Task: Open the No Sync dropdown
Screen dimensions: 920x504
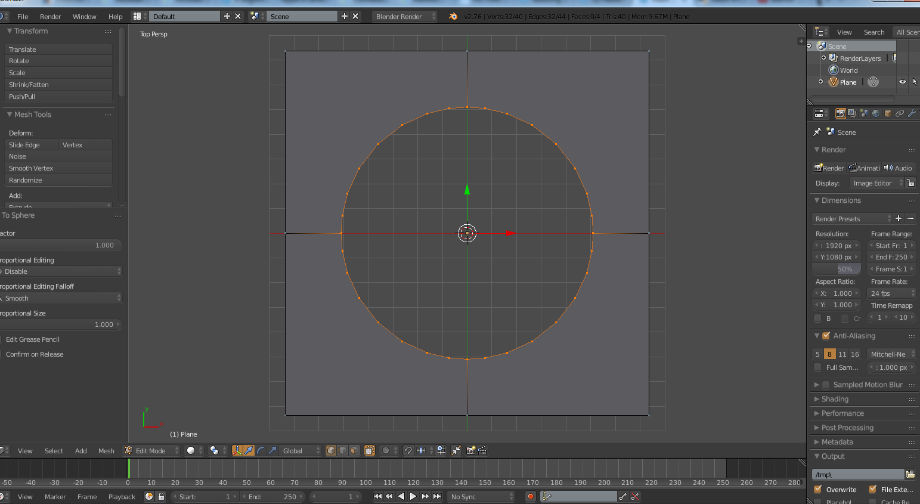Action: 481,496
